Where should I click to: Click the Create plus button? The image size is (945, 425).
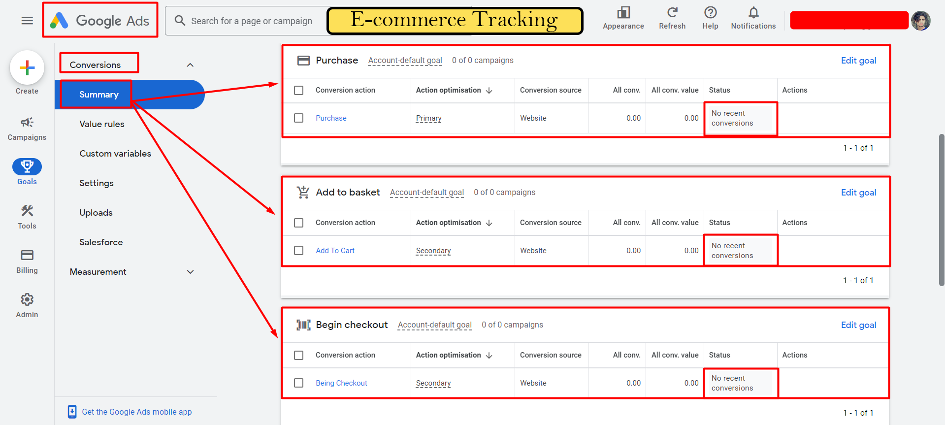27,67
